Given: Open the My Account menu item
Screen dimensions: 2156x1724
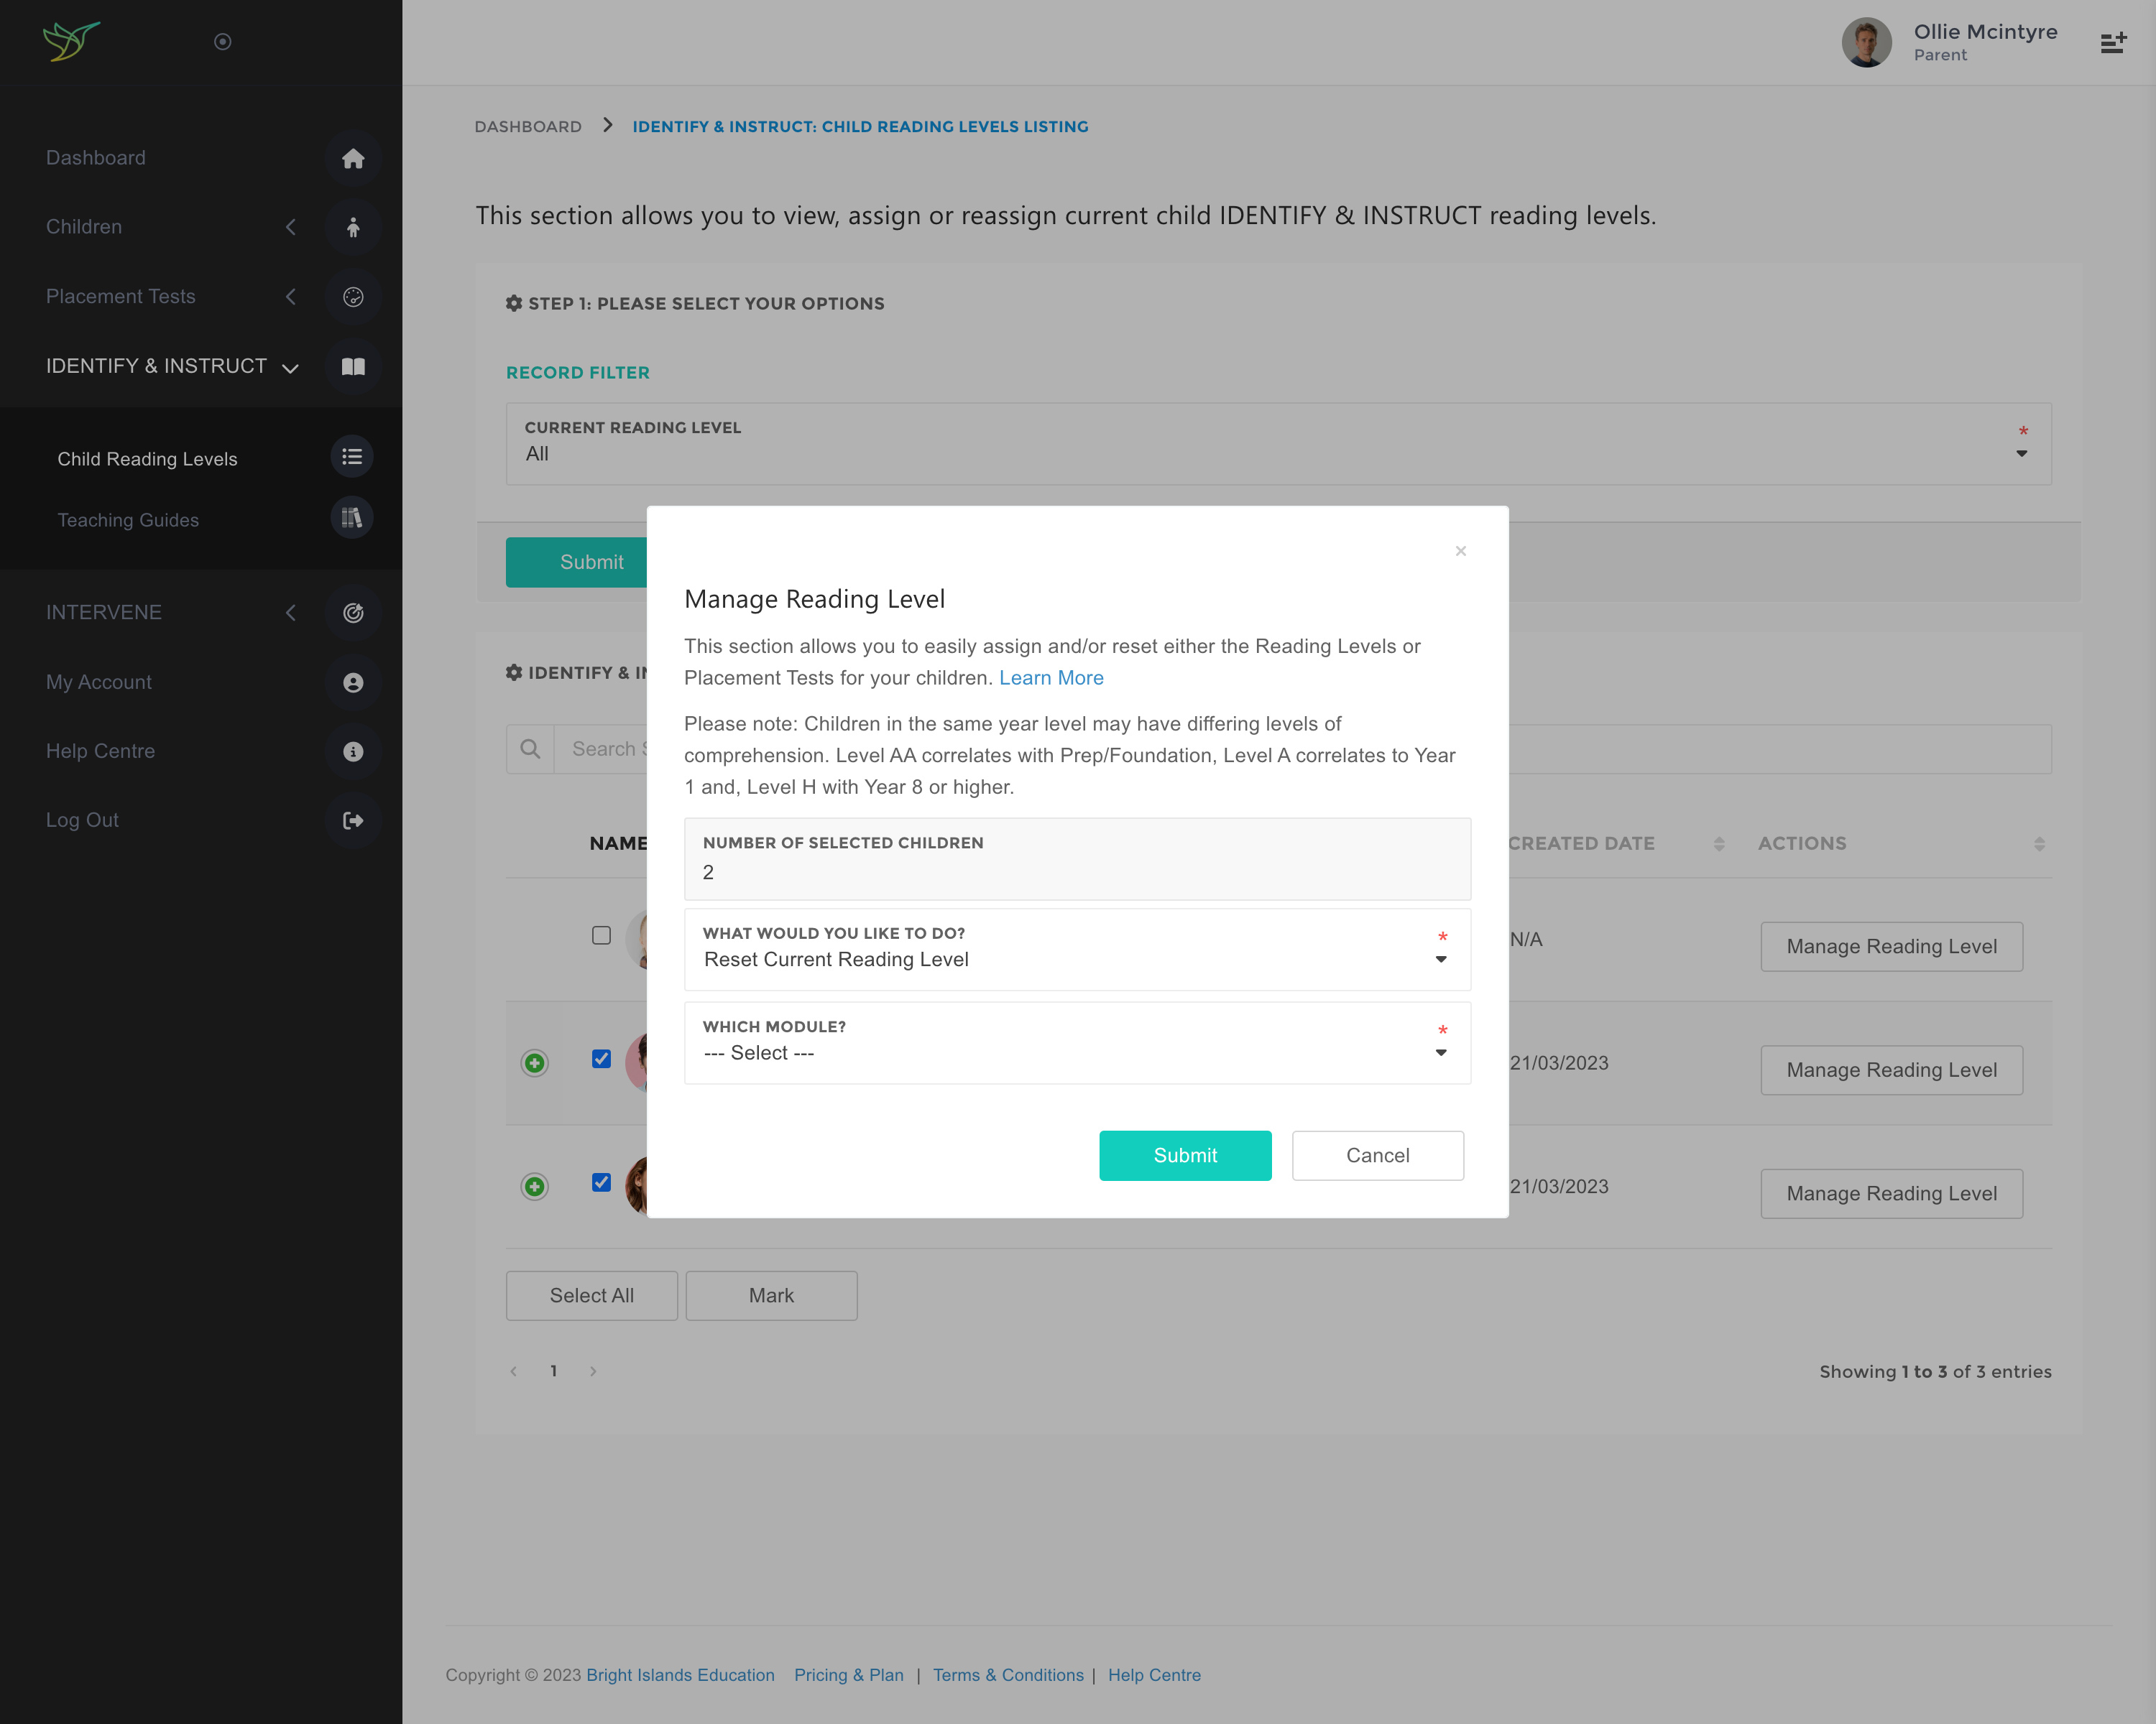Looking at the screenshot, I should 99,682.
